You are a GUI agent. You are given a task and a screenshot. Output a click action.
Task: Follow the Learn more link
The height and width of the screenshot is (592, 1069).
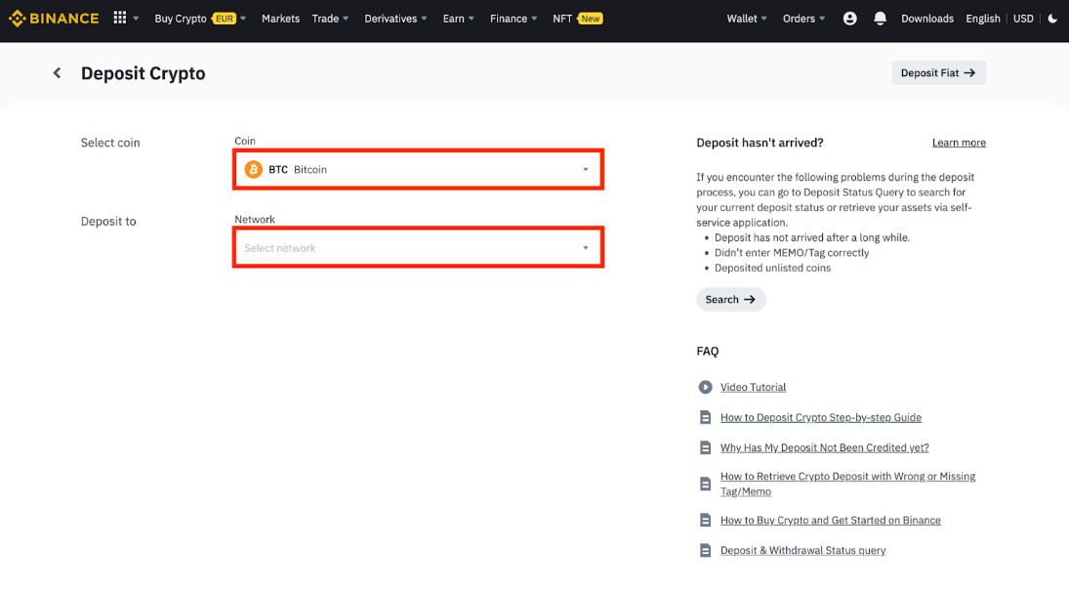coord(958,143)
